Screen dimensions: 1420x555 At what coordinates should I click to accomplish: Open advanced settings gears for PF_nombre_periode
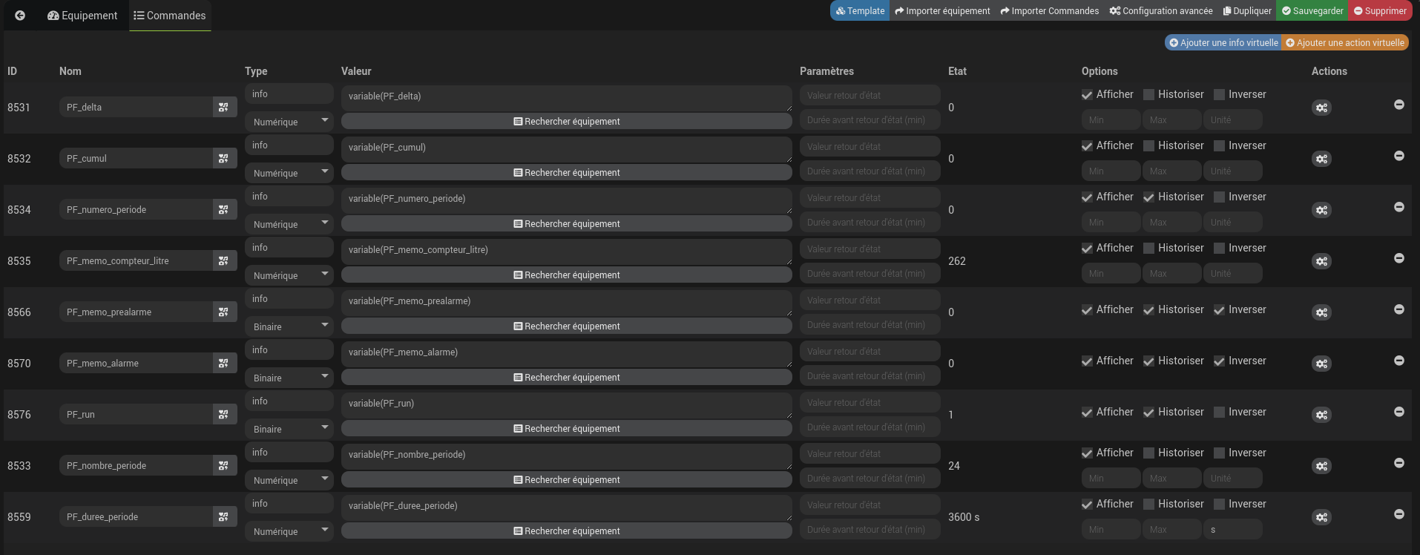tap(1321, 466)
